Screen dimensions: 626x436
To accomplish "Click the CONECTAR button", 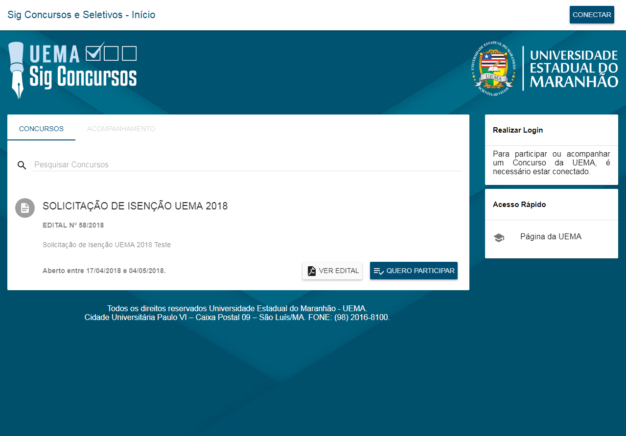I will (x=592, y=15).
